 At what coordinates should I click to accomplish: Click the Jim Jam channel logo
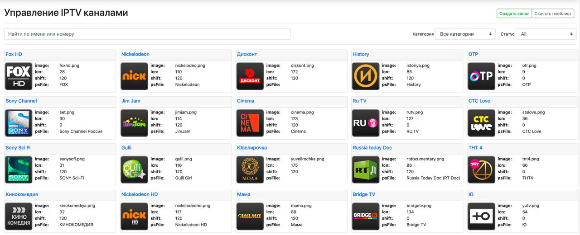135,123
